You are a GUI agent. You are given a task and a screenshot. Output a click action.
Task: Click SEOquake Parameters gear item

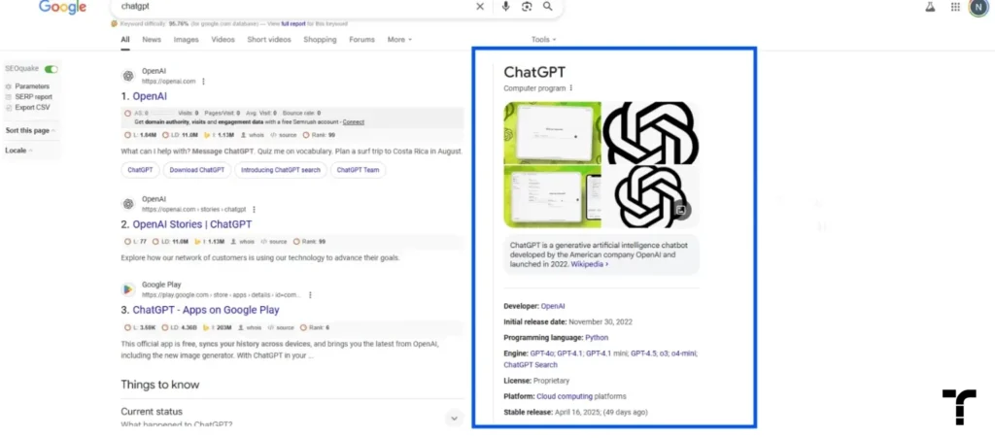coord(27,86)
